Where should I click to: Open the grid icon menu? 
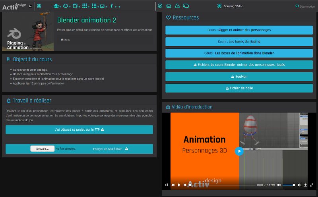click(85, 6)
